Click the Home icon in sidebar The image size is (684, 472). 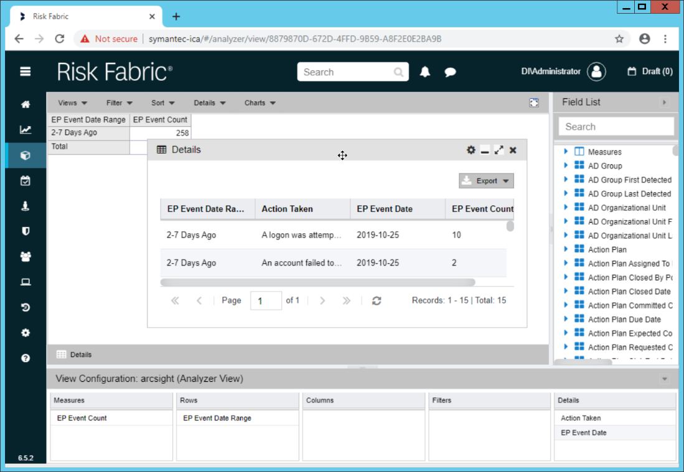(26, 104)
